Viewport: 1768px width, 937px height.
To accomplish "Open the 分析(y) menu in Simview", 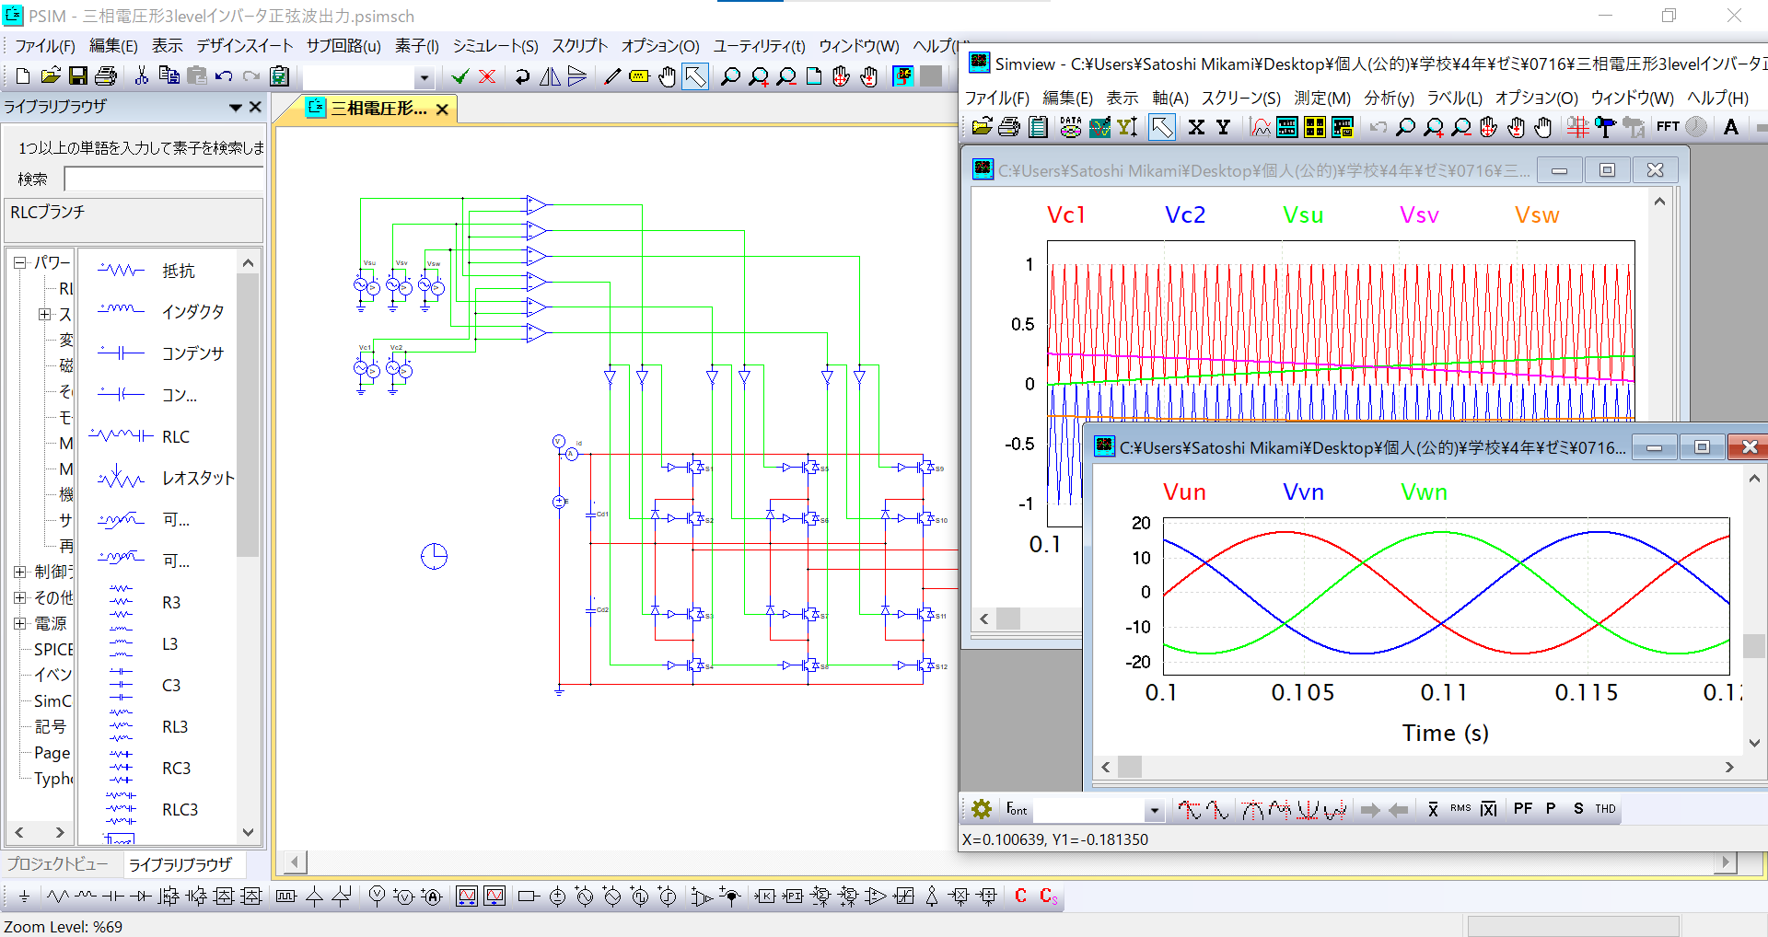I will click(1388, 98).
